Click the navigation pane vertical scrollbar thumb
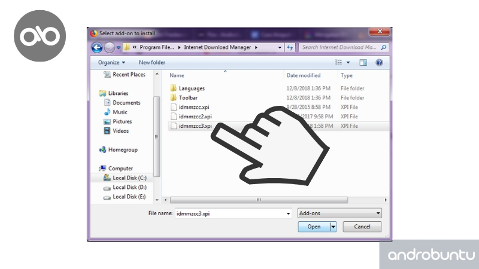Image resolution: width=479 pixels, height=269 pixels. (157, 137)
